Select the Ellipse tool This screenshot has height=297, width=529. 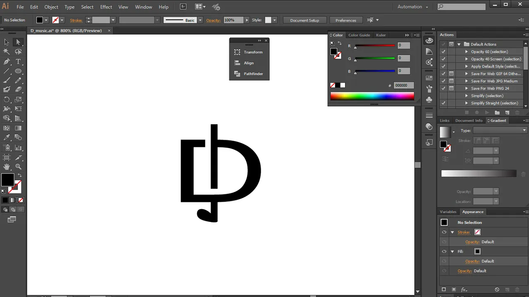[x=18, y=71]
